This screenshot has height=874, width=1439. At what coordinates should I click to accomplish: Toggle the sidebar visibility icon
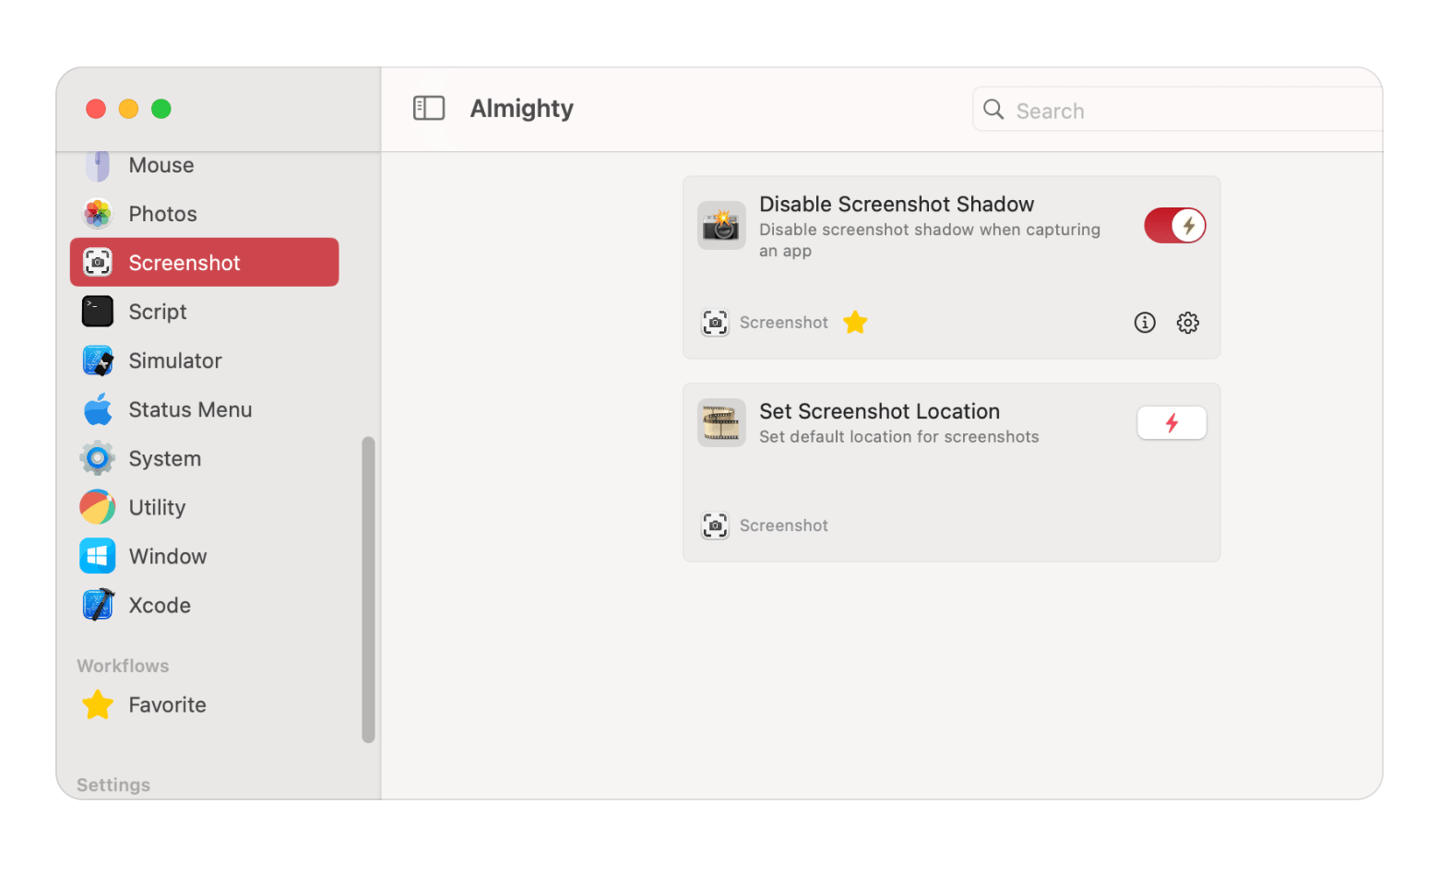coord(429,109)
